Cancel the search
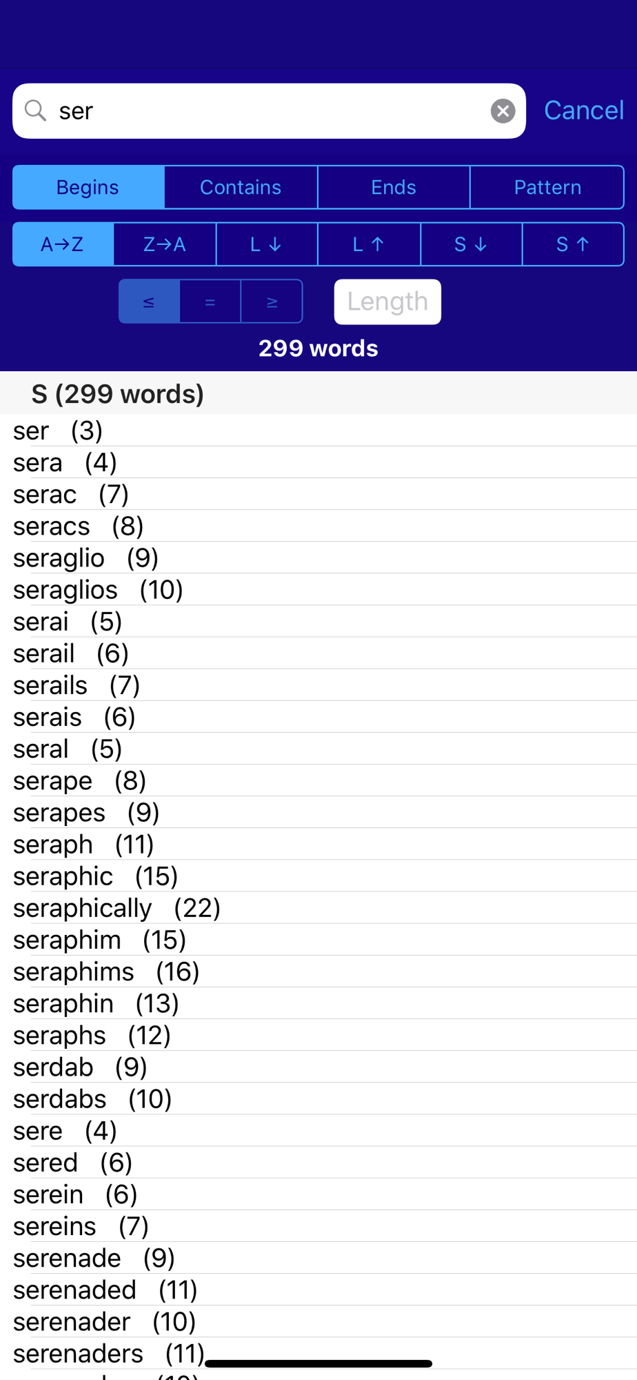Image resolution: width=637 pixels, height=1380 pixels. [584, 110]
